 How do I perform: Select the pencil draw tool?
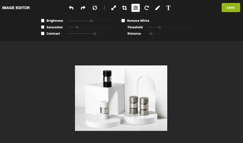pos(158,8)
